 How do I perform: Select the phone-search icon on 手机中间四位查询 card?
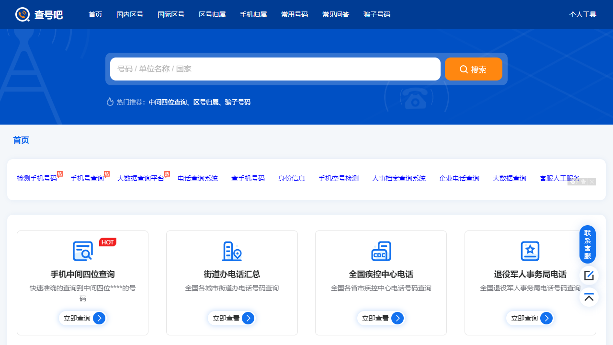(82, 251)
